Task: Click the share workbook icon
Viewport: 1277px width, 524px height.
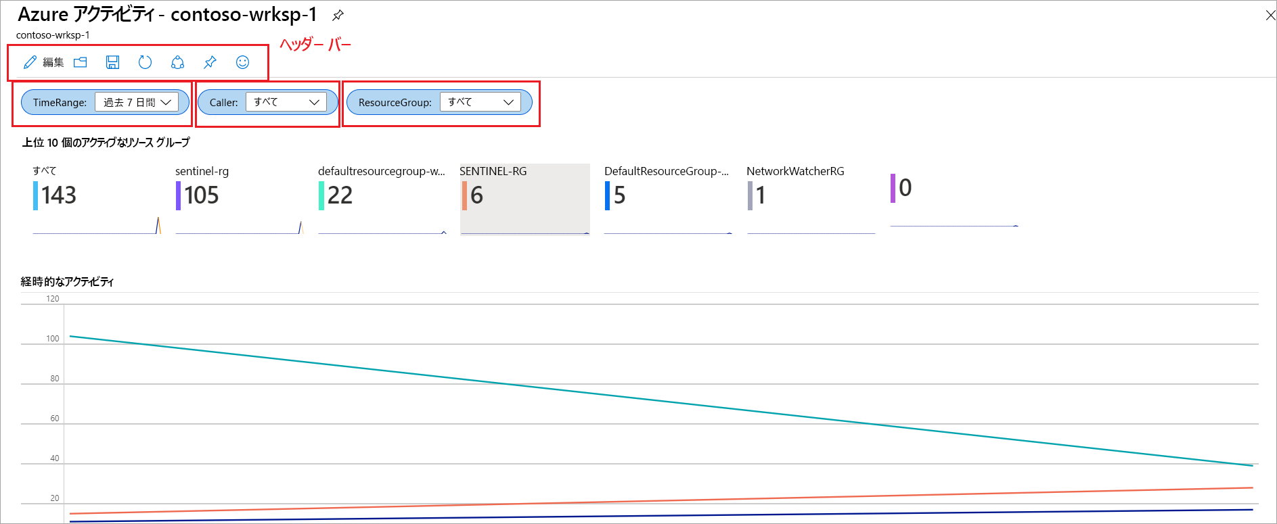Action: [x=177, y=62]
